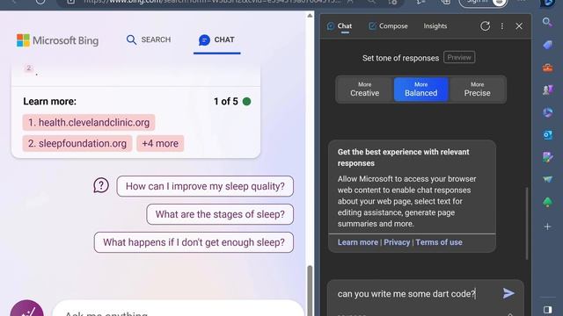
Task: Switch to the Compose tab
Action: [x=388, y=25]
